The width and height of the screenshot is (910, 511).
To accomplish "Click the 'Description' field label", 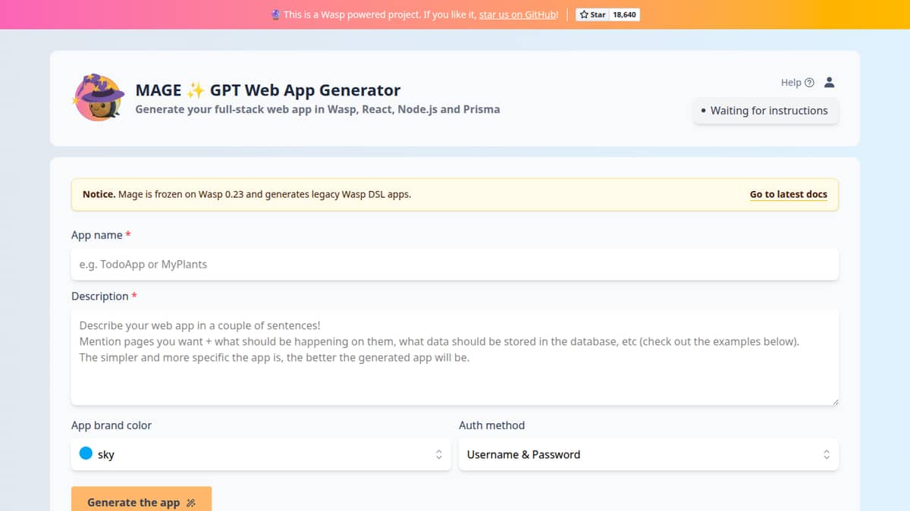I will tap(104, 296).
